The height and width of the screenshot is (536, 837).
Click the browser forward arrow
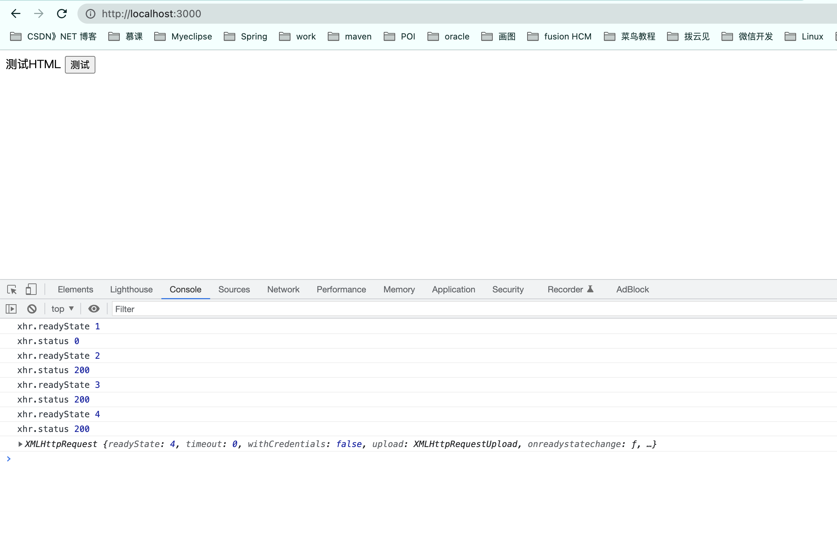(39, 14)
